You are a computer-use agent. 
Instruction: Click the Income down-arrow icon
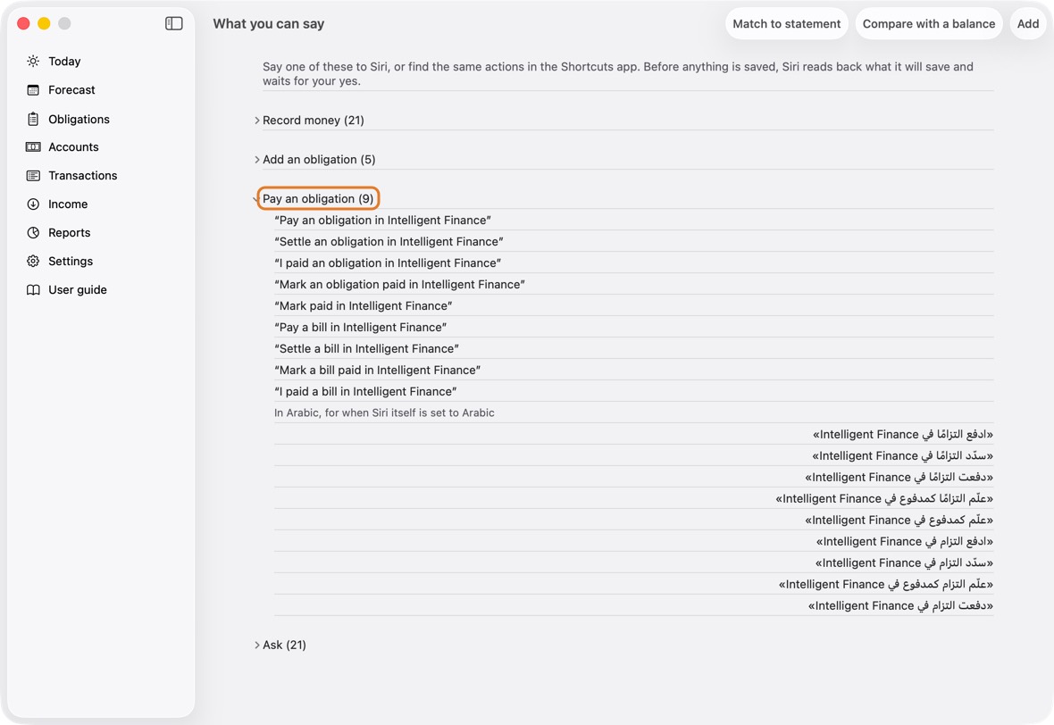pos(33,204)
